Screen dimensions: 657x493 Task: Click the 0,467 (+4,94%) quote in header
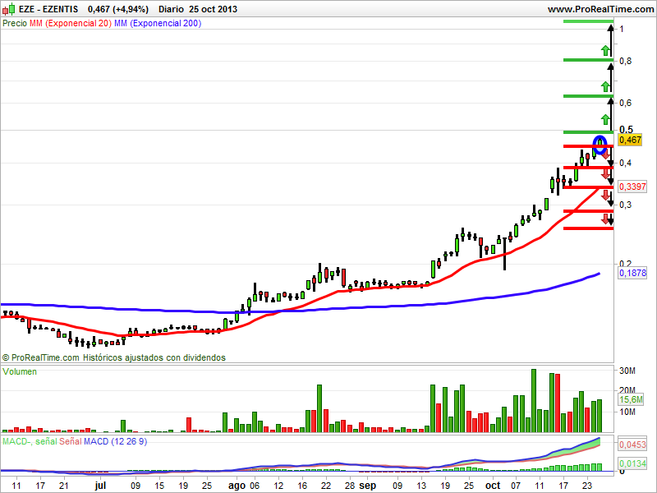point(118,9)
